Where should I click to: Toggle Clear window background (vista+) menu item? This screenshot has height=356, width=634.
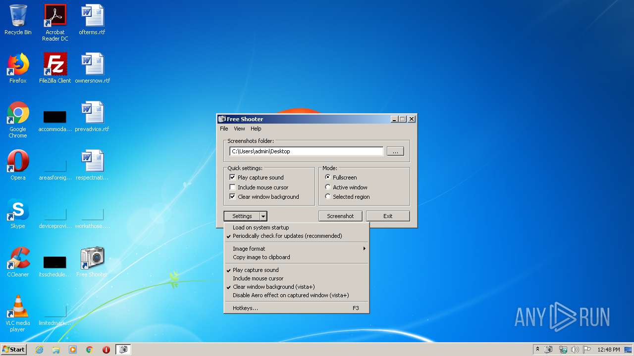click(x=297, y=287)
